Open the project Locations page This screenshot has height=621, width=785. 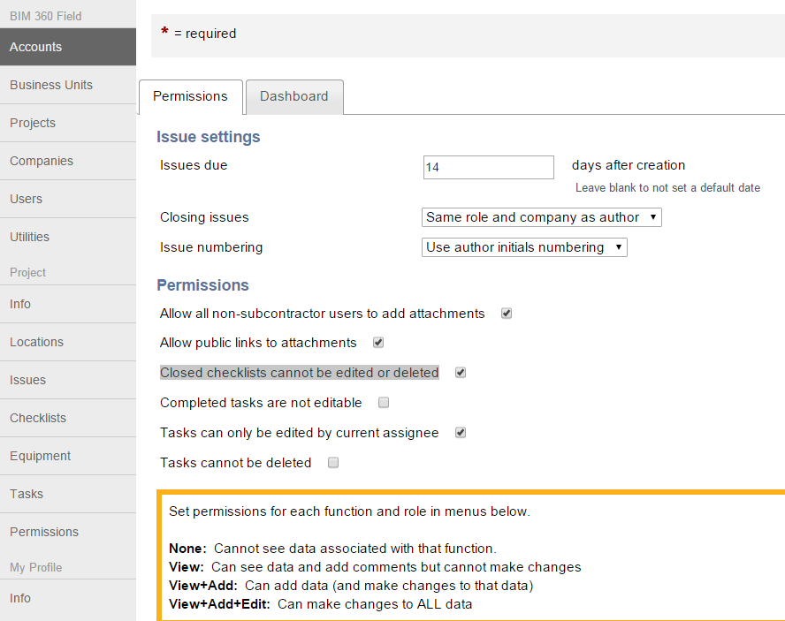[38, 342]
